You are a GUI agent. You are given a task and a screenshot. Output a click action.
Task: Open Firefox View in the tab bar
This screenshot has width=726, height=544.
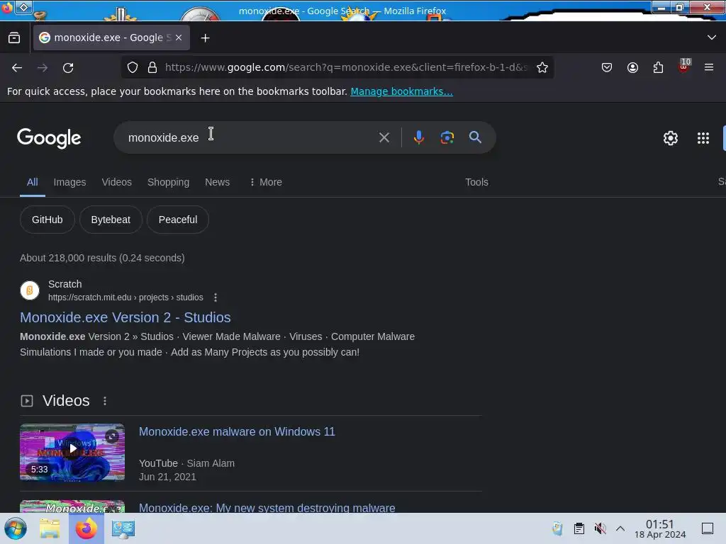(14, 38)
